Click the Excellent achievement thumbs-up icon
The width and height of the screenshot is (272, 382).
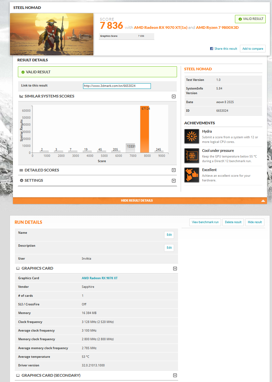coord(192,175)
